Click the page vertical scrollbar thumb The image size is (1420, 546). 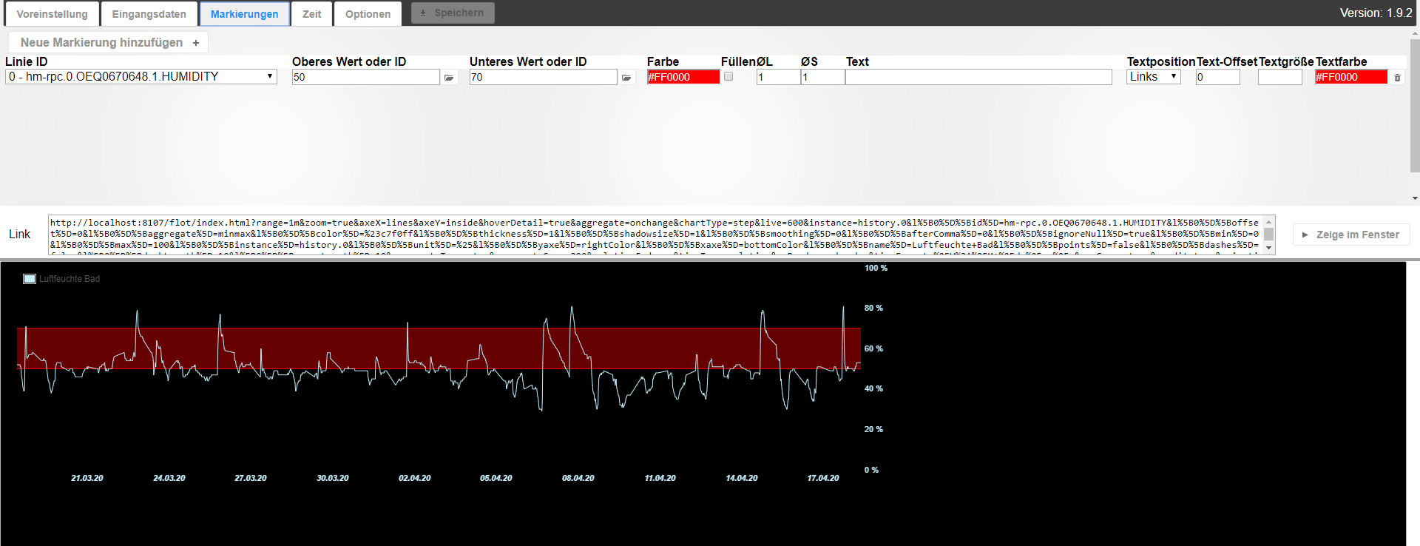point(1416,105)
